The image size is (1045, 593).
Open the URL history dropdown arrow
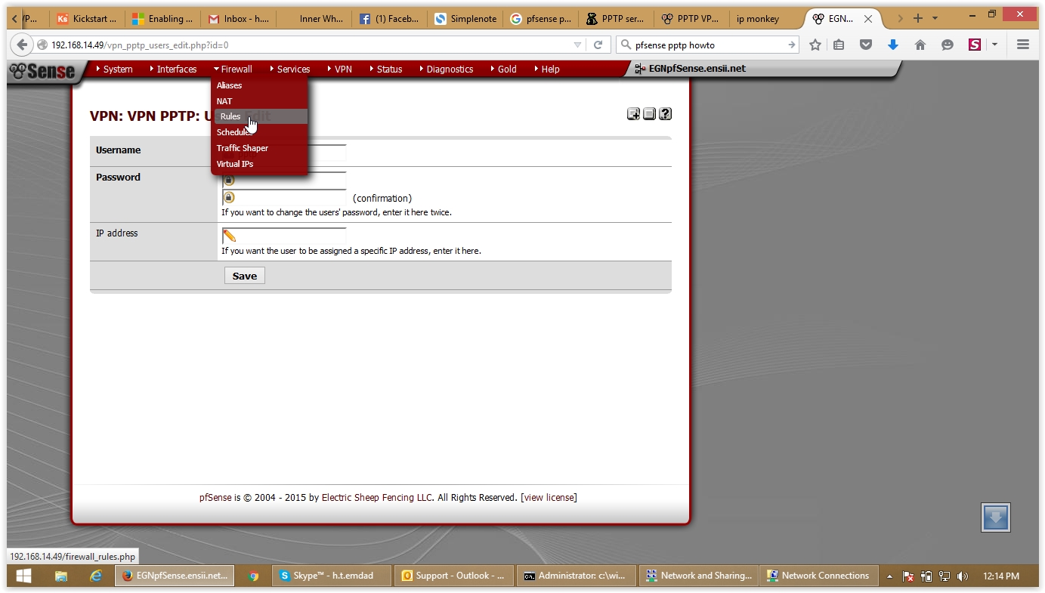click(x=578, y=45)
